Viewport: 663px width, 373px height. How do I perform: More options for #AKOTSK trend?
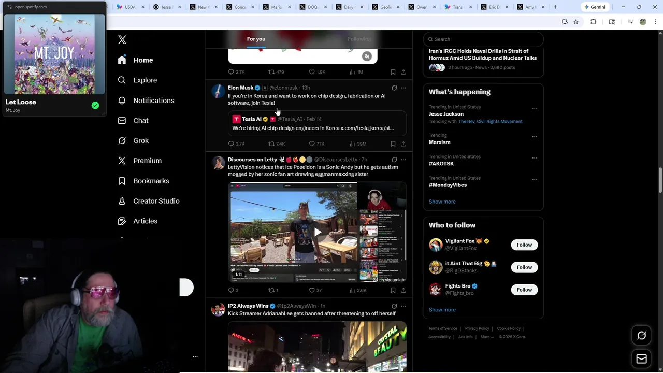pos(535,158)
